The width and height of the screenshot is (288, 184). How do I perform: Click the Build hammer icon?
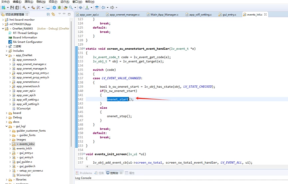24,8
